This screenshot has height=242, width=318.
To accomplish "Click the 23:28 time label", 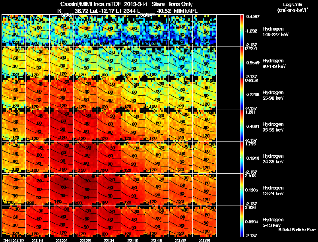I will pos(85,240).
